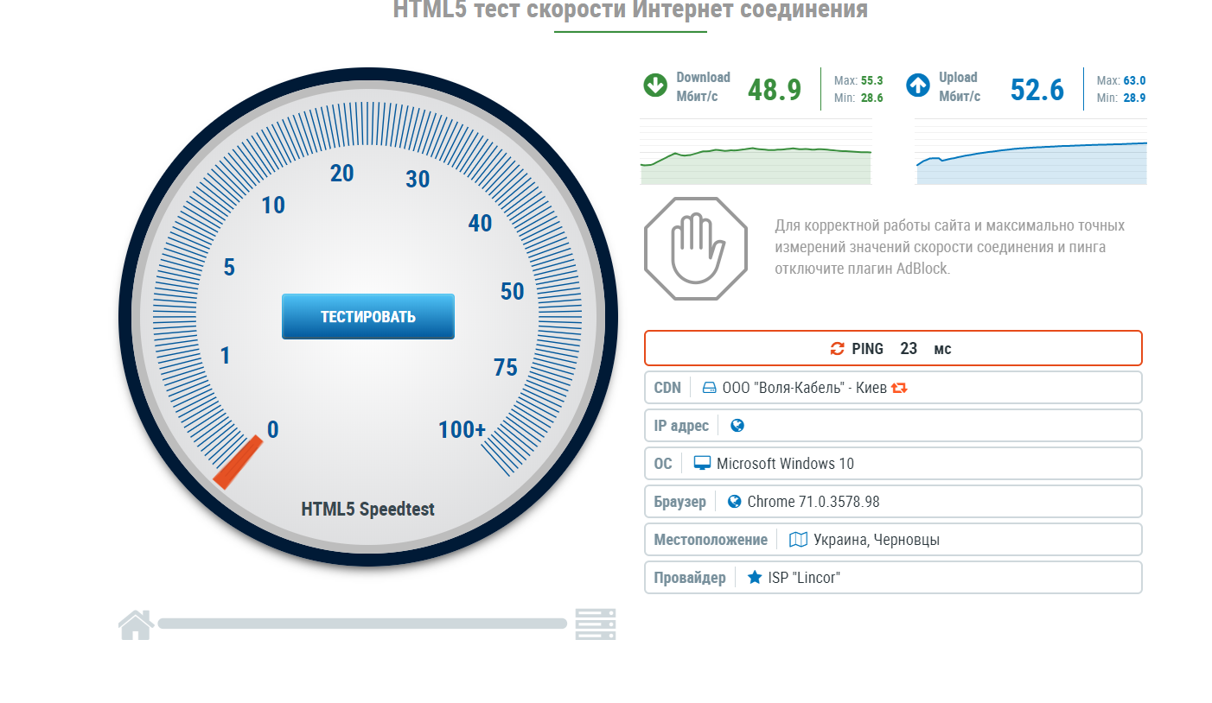Click the green Download arrow icon
The image size is (1212, 703).
tap(655, 85)
